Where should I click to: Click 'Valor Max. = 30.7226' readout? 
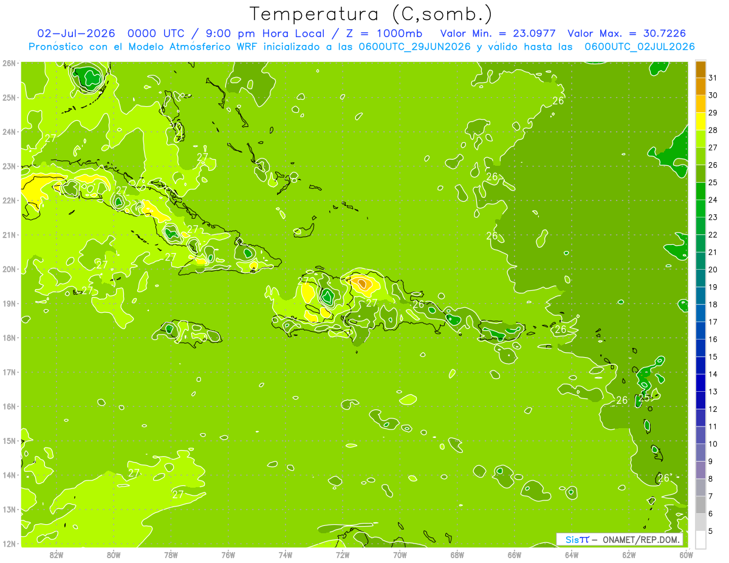(x=627, y=33)
